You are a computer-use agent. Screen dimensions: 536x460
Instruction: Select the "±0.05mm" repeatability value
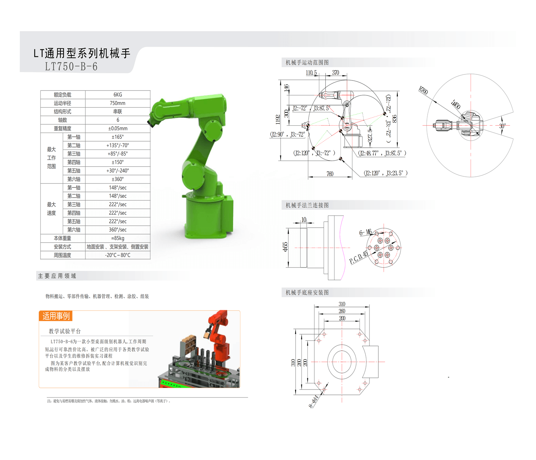[118, 128]
